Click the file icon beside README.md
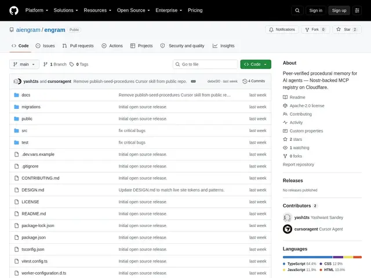The width and height of the screenshot is (371, 278). pos(16,214)
